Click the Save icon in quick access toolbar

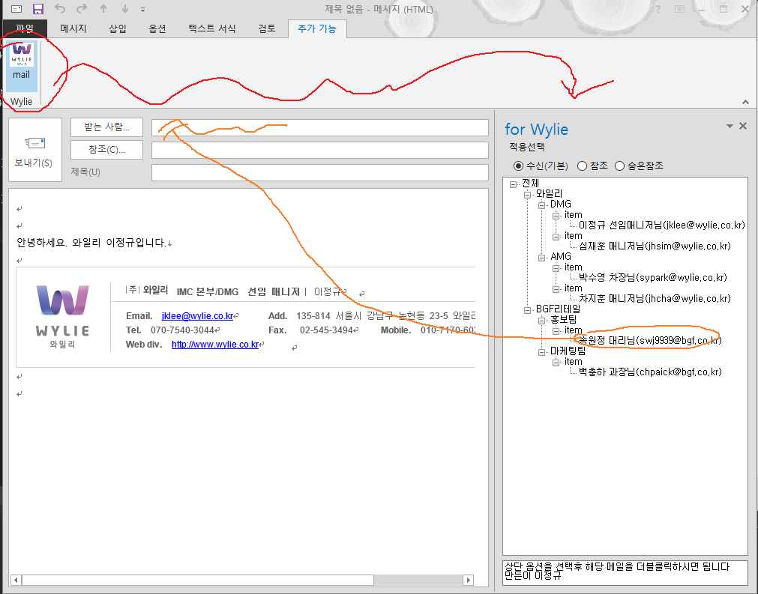[38, 9]
